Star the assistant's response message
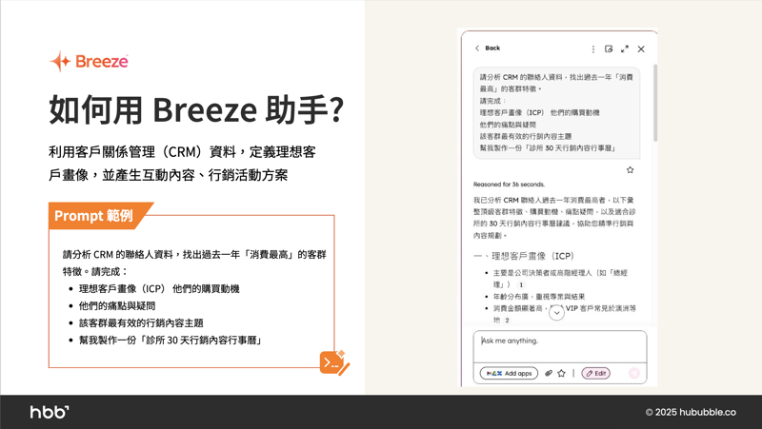The width and height of the screenshot is (762, 429). click(x=630, y=170)
